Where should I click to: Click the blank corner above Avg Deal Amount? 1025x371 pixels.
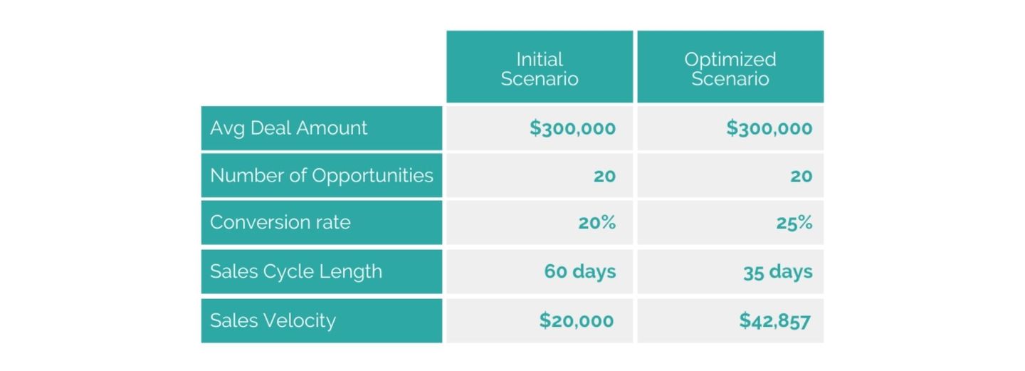click(x=322, y=66)
